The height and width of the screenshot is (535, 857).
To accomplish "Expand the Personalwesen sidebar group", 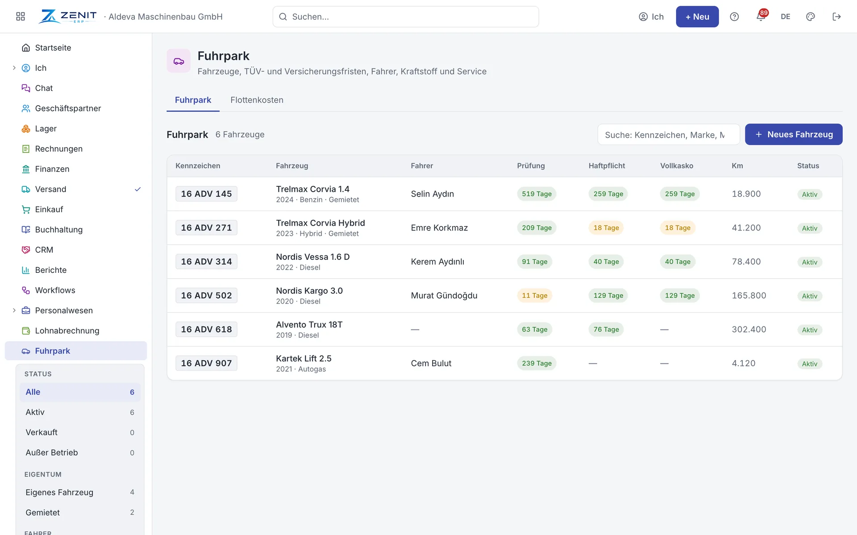I will 14,310.
